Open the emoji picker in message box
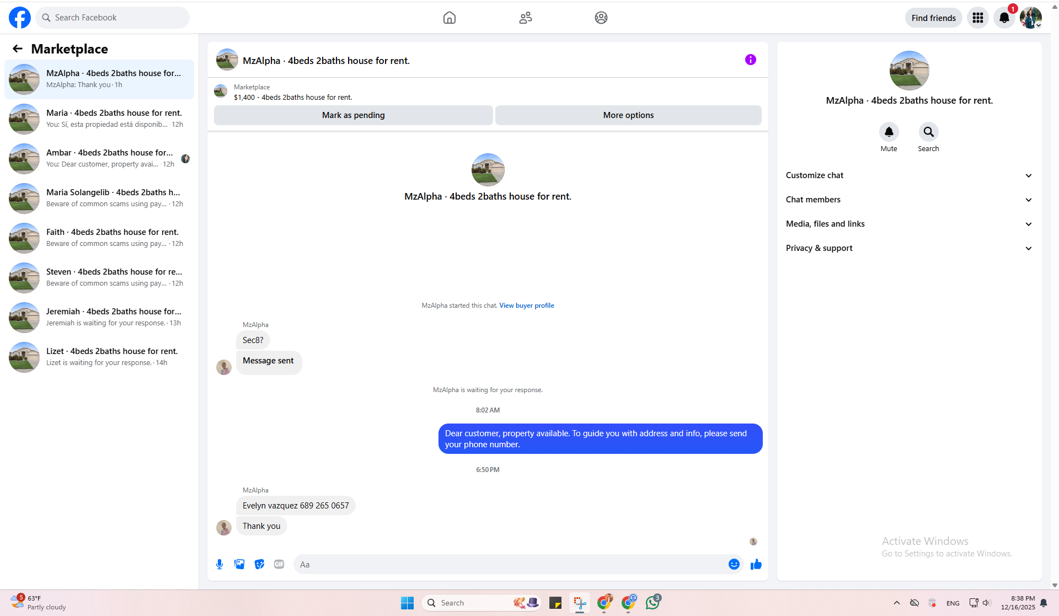Image resolution: width=1059 pixels, height=616 pixels. click(734, 564)
